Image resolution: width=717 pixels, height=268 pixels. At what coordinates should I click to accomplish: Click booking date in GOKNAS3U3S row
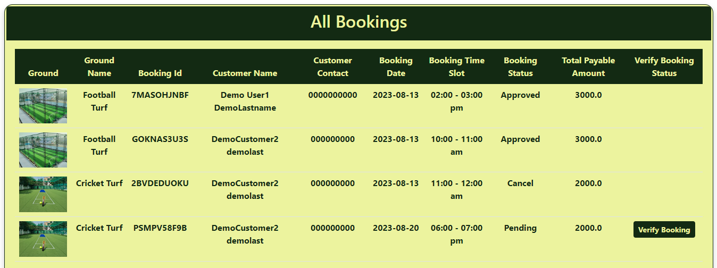pos(396,139)
